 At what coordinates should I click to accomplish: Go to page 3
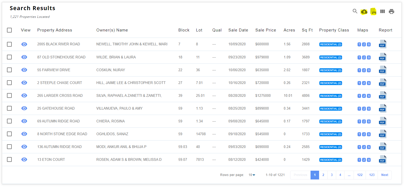(332, 175)
